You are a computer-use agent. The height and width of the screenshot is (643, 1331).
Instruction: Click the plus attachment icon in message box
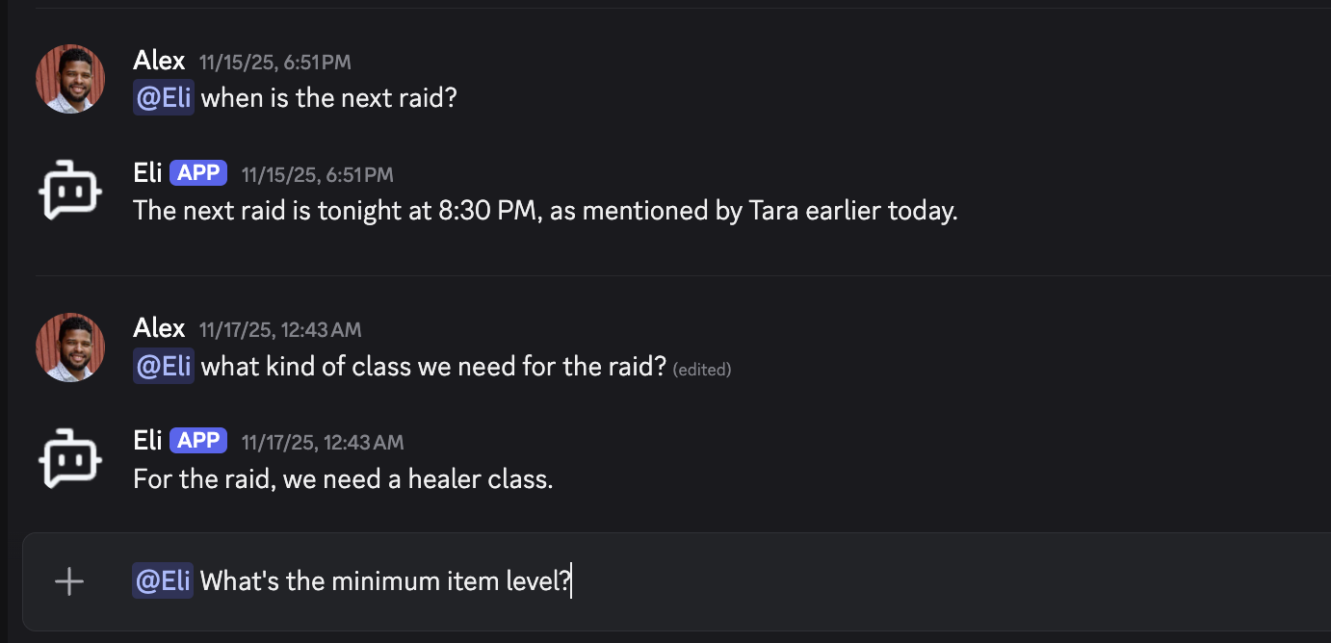69,581
